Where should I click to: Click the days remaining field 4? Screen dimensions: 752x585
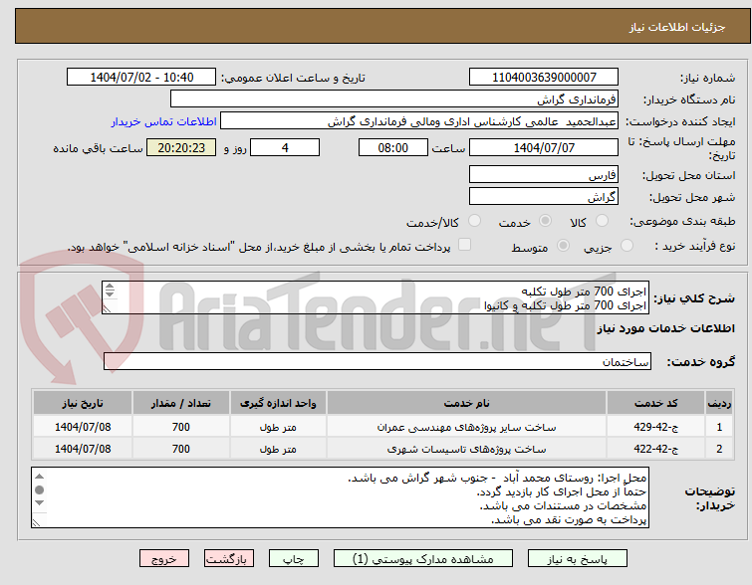pos(285,147)
